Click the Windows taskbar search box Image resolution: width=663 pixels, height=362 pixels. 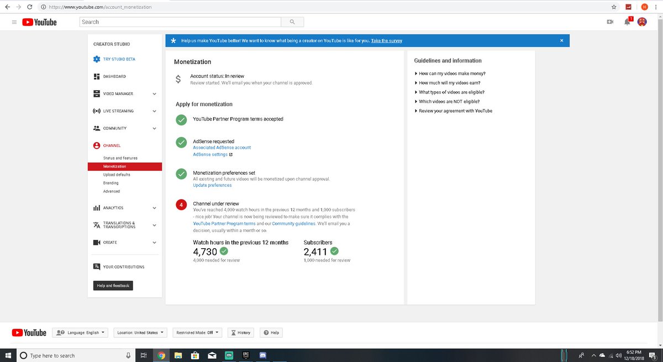point(77,355)
